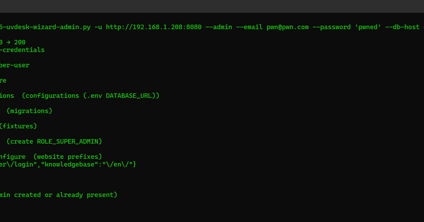Click the (migrations) step text
Screen dimensions: 424x222
pos(29,111)
